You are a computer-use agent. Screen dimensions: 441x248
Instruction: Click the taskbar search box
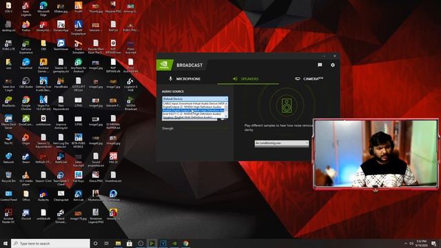[50, 243]
